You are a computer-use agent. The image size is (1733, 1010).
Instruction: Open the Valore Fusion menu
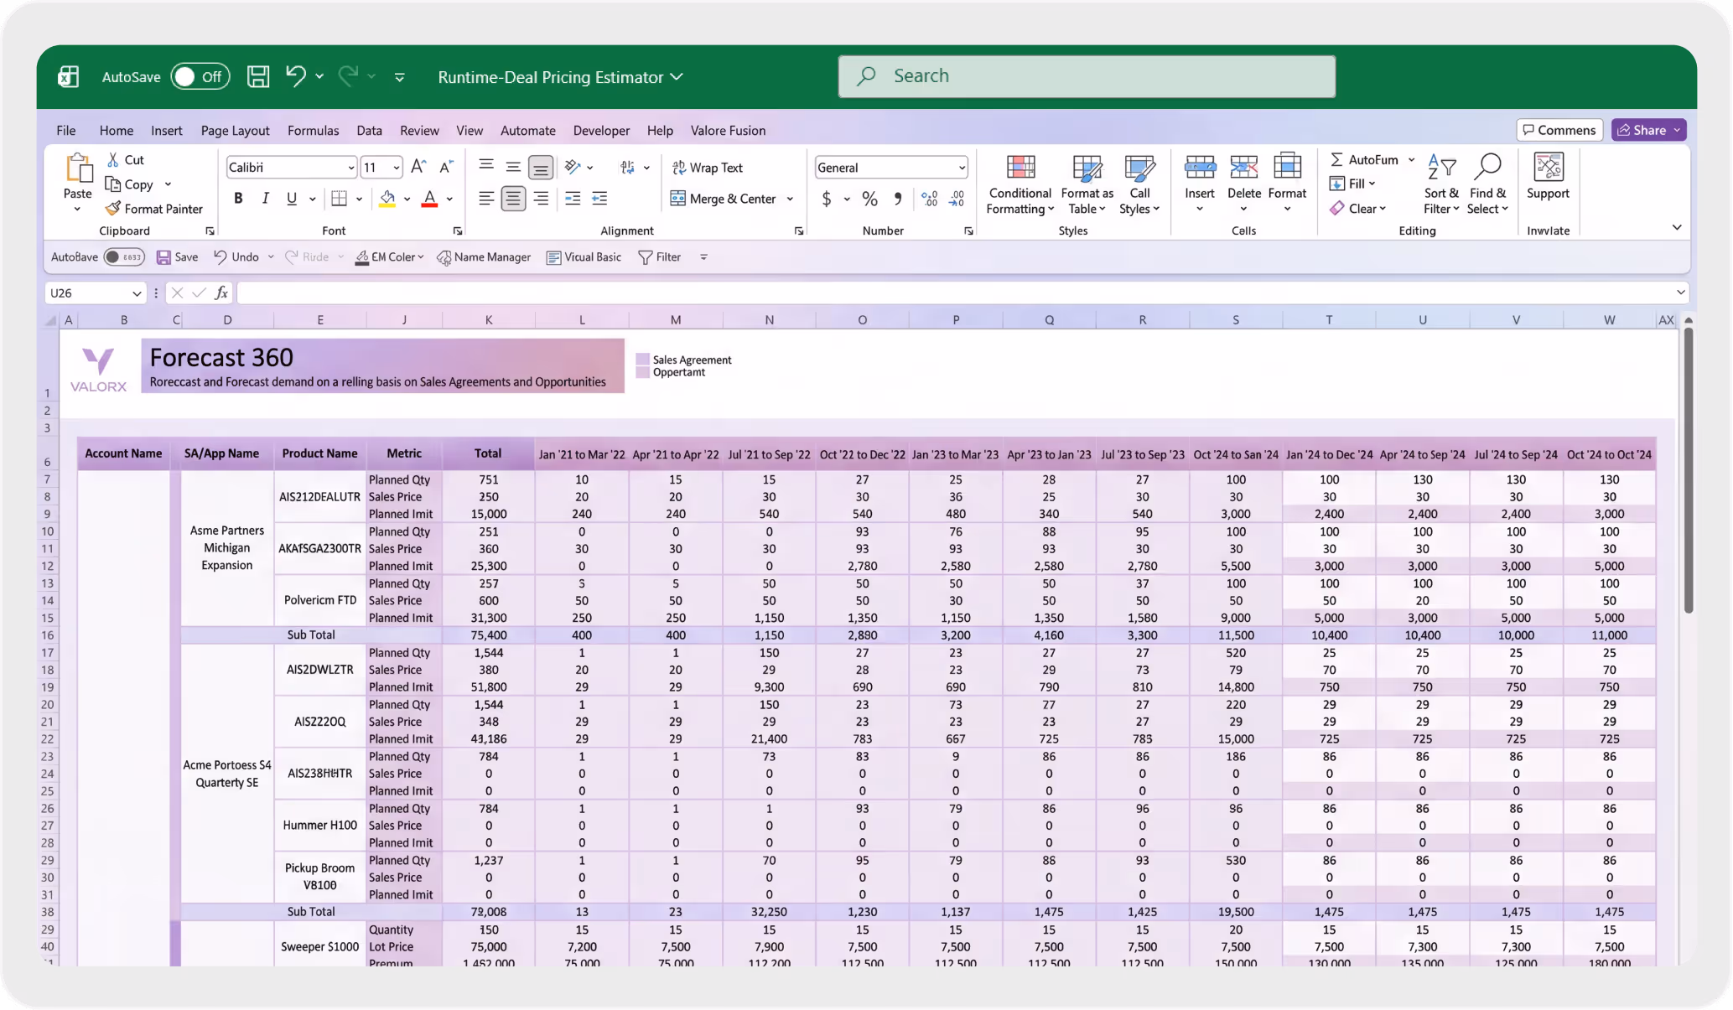pos(728,130)
